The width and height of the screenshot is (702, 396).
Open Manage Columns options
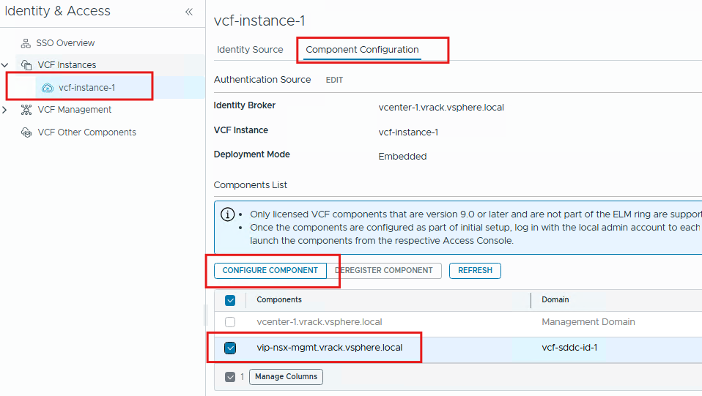286,377
